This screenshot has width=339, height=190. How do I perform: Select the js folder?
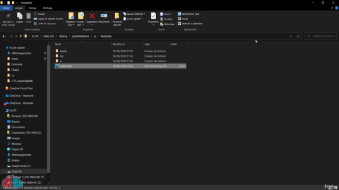(61, 61)
